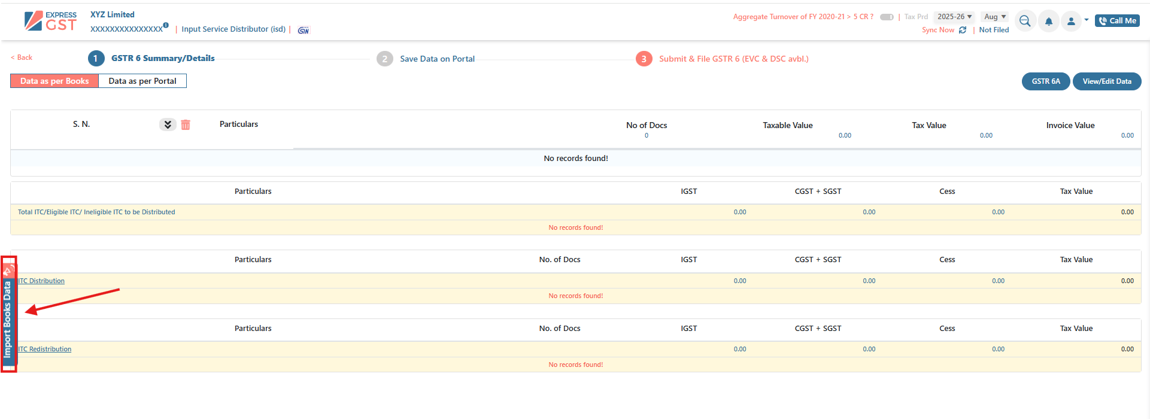1150x419 pixels.
Task: Click the GSTR 6A button
Action: pyautogui.click(x=1045, y=81)
